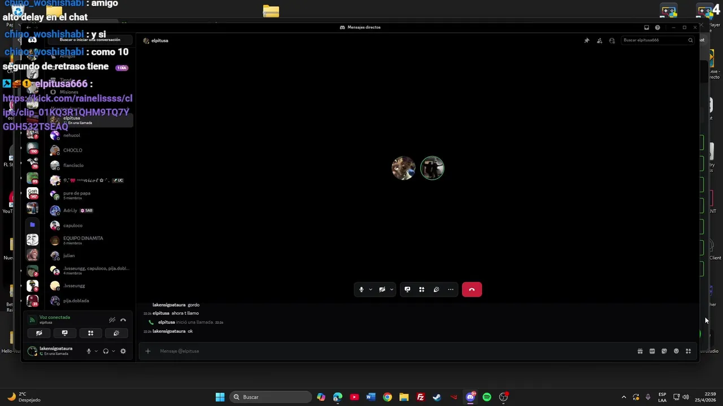The width and height of the screenshot is (723, 406).
Task: Open EQUIPO DINAMITA group chat
Action: pyautogui.click(x=90, y=240)
